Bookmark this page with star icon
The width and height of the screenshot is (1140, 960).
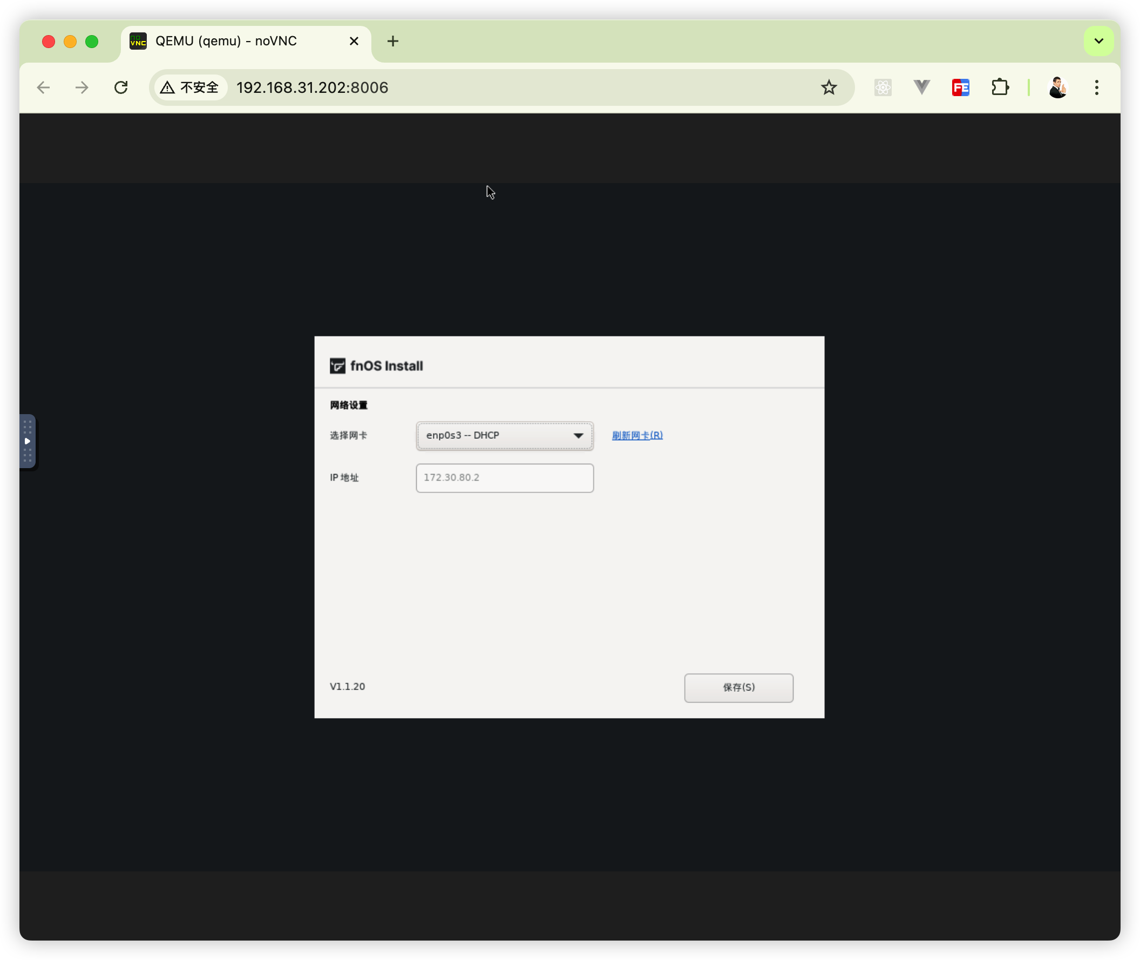pyautogui.click(x=828, y=87)
